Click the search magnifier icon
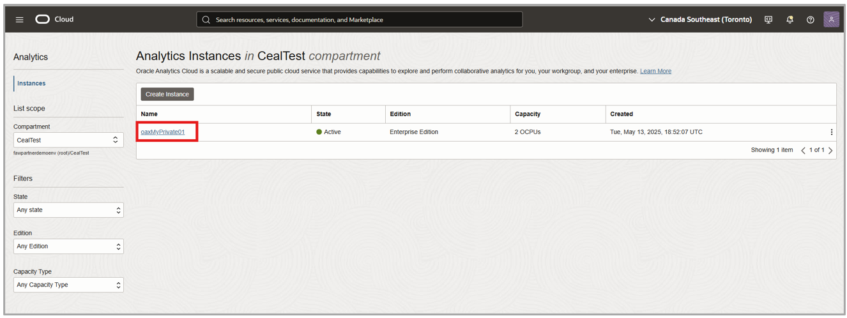Viewport: 847px width, 318px height. tap(206, 20)
